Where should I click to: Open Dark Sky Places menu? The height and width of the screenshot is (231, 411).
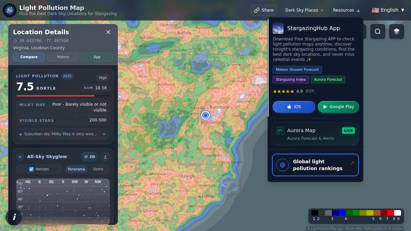click(x=304, y=10)
